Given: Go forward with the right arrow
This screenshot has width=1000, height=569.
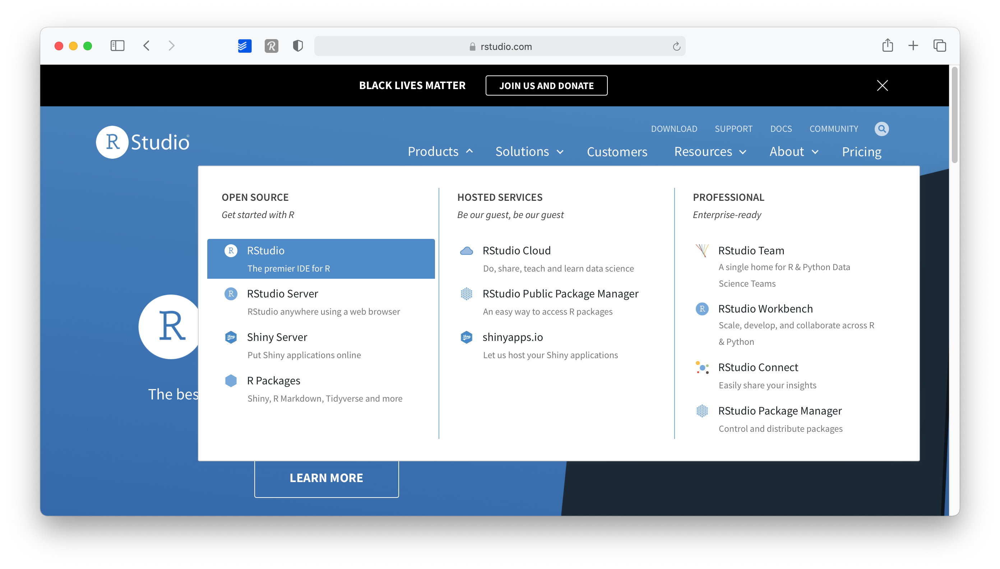Looking at the screenshot, I should [171, 46].
